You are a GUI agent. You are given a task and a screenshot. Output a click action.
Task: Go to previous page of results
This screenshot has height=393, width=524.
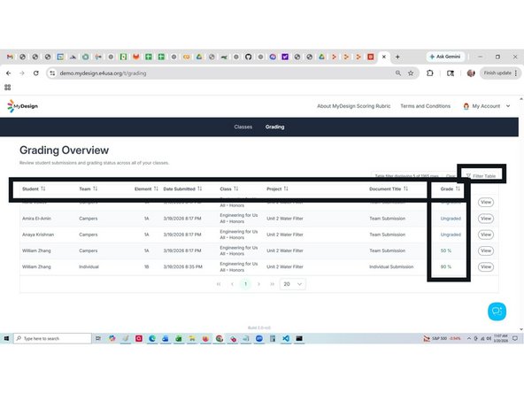click(232, 284)
